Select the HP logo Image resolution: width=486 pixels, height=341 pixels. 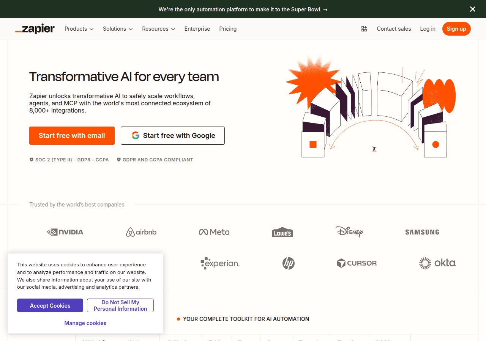[289, 263]
